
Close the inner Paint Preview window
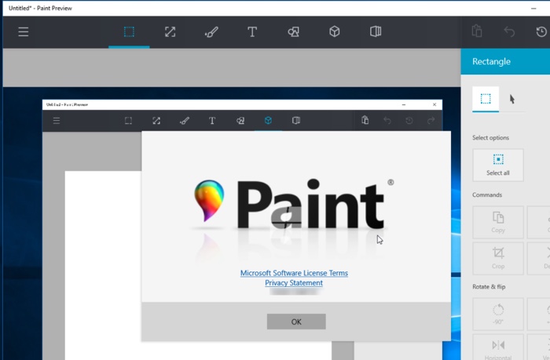[434, 105]
